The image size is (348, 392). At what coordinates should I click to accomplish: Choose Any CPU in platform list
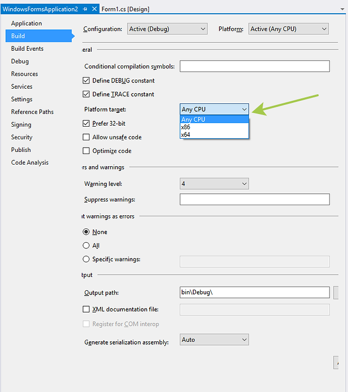click(x=214, y=120)
